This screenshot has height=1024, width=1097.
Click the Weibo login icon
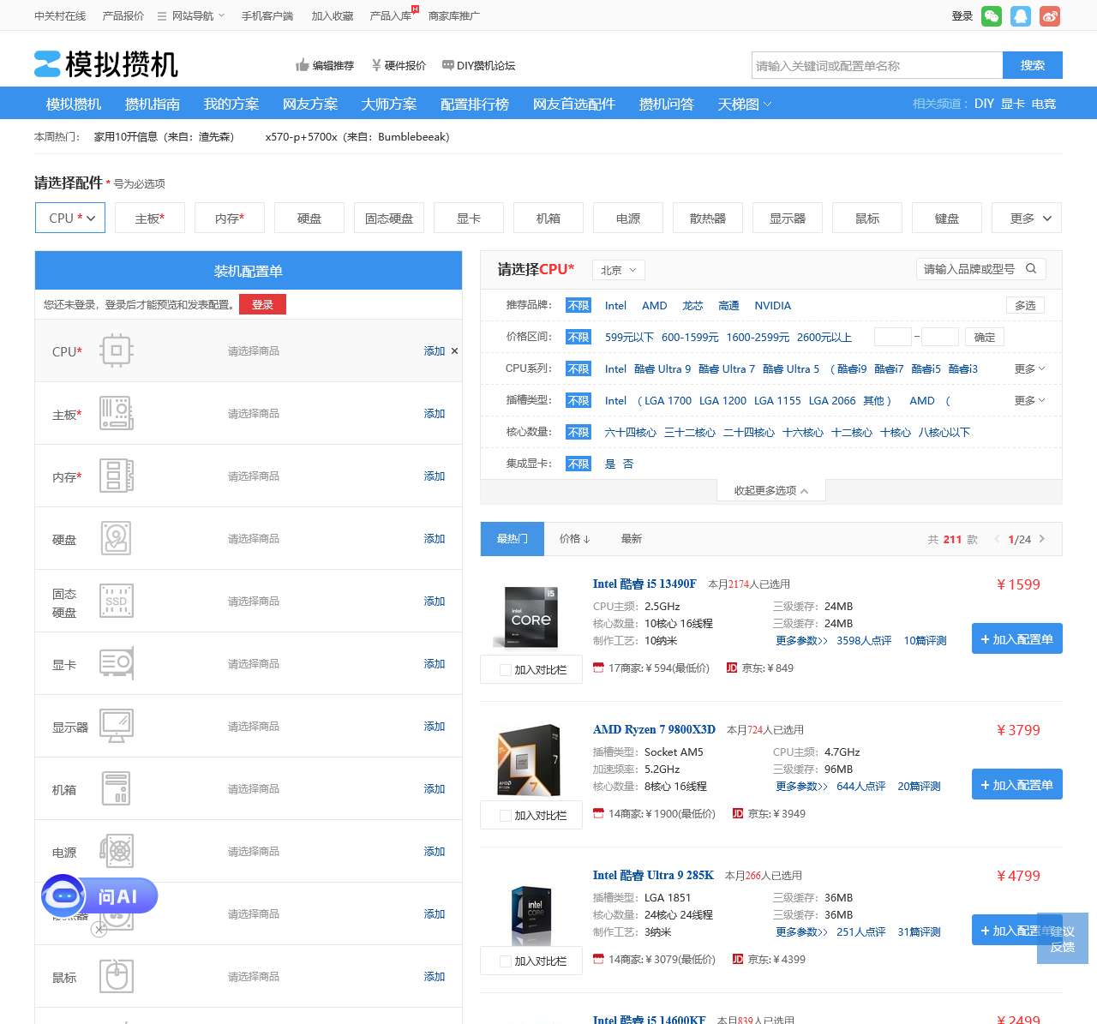coord(1050,16)
